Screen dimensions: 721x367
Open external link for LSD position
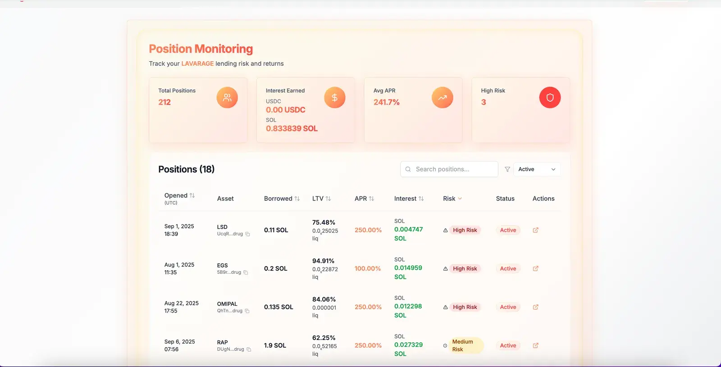535,230
